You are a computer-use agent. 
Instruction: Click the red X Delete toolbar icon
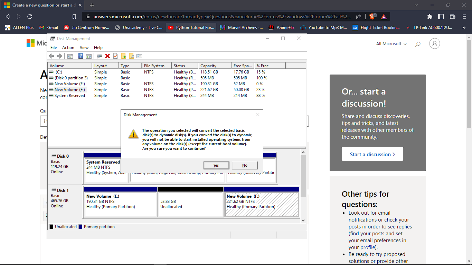click(x=107, y=56)
